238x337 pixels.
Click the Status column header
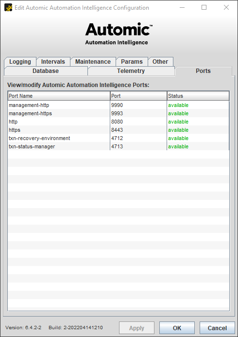point(198,96)
